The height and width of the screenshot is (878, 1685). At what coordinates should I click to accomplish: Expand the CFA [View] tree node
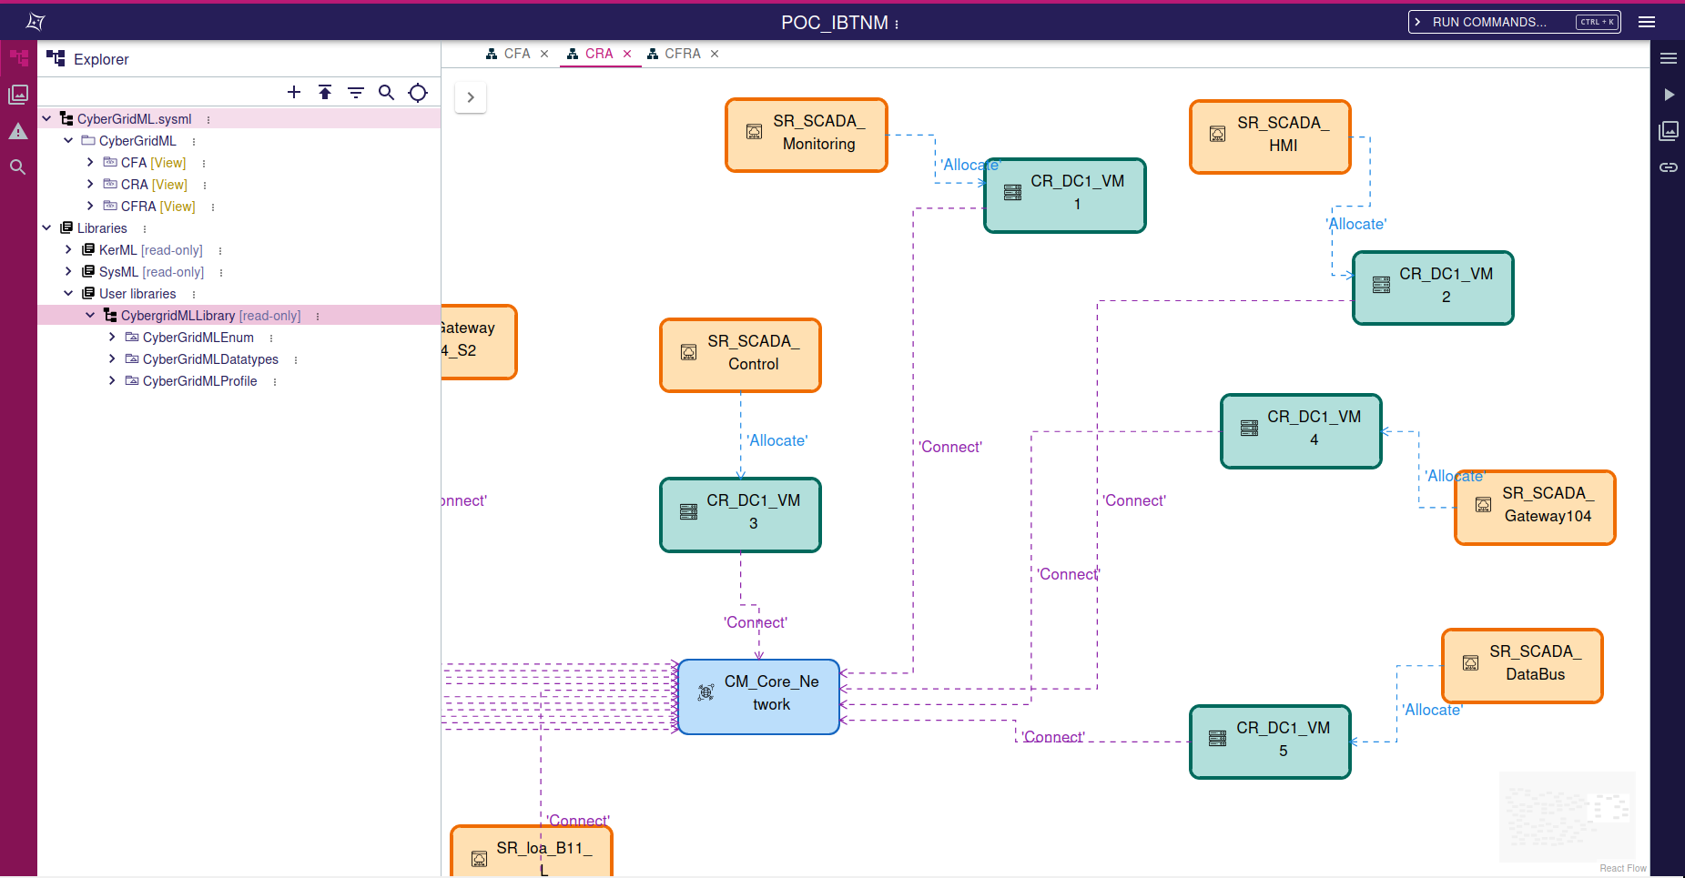pyautogui.click(x=90, y=162)
